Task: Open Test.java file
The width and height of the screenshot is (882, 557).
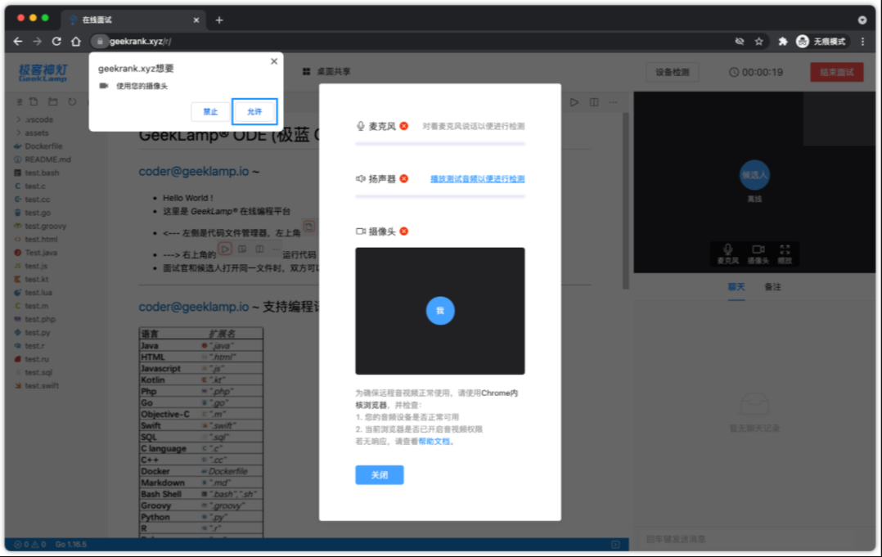Action: point(41,253)
